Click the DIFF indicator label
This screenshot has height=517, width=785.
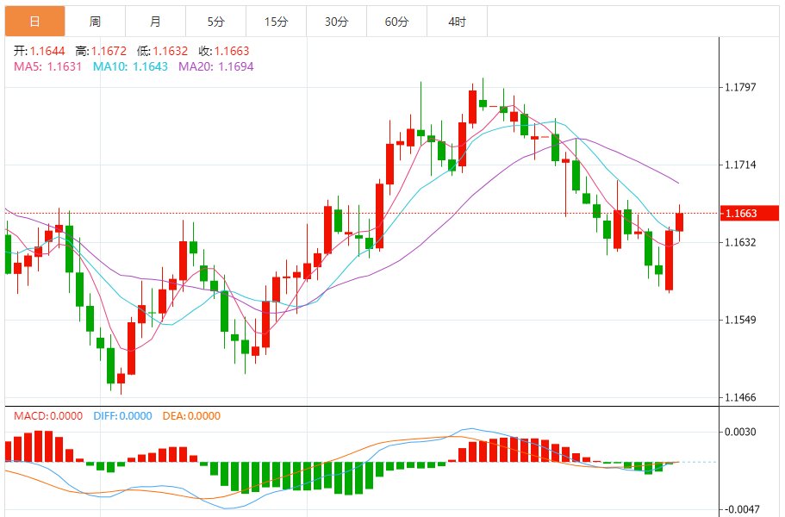[121, 416]
